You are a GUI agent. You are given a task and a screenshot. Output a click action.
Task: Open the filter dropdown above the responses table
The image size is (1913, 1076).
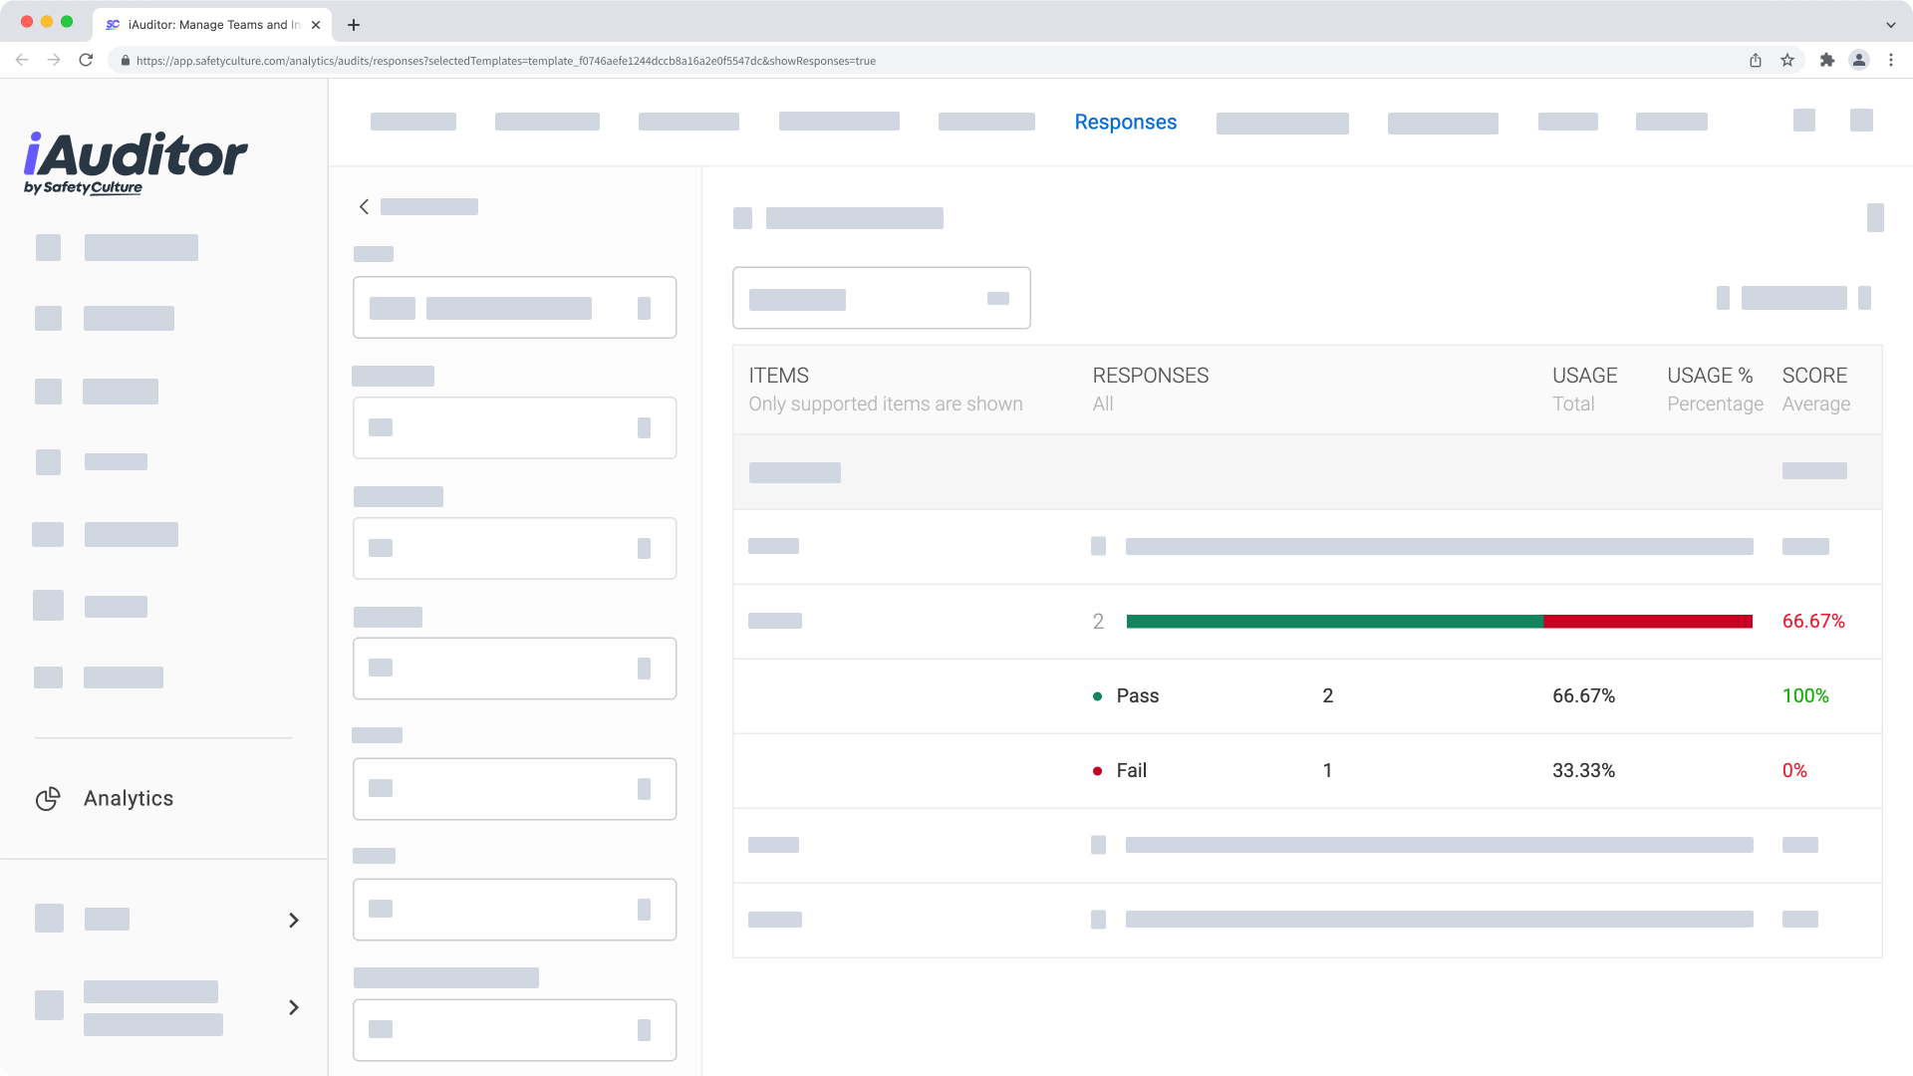click(x=881, y=298)
